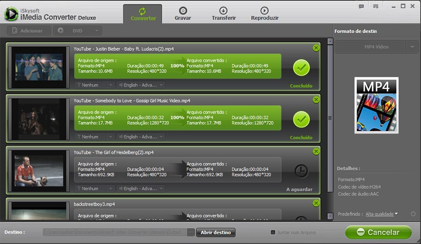Open the Alta qualidade preset dropdown

click(x=382, y=214)
